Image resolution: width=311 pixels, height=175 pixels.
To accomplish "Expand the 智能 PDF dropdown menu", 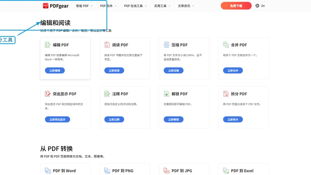I will [84, 6].
